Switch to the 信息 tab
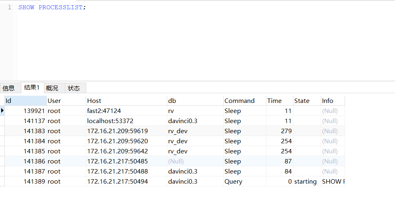This screenshot has width=395, height=203. (8, 88)
